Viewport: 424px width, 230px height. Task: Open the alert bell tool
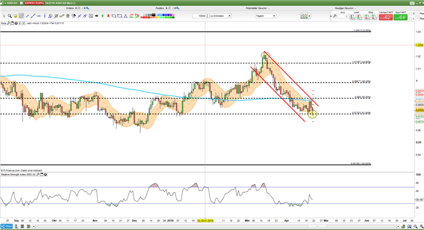(x=16, y=16)
